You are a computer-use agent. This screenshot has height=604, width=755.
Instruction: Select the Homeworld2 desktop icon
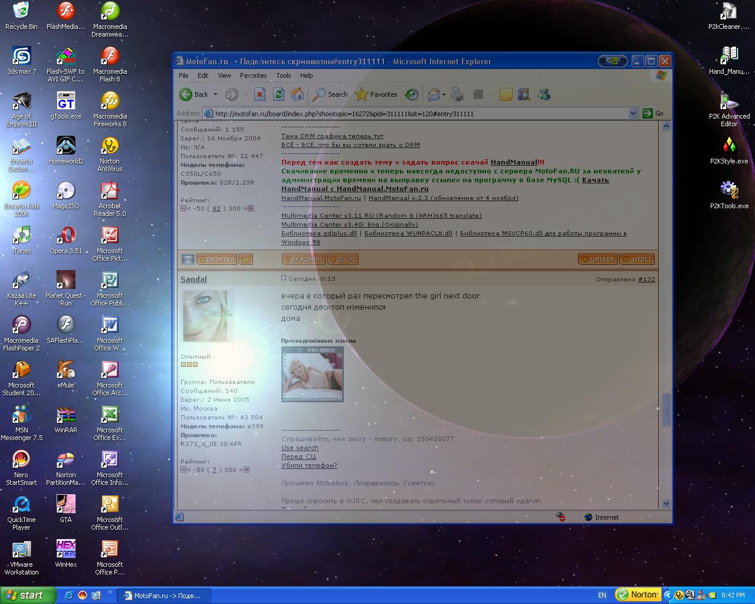pos(65,150)
